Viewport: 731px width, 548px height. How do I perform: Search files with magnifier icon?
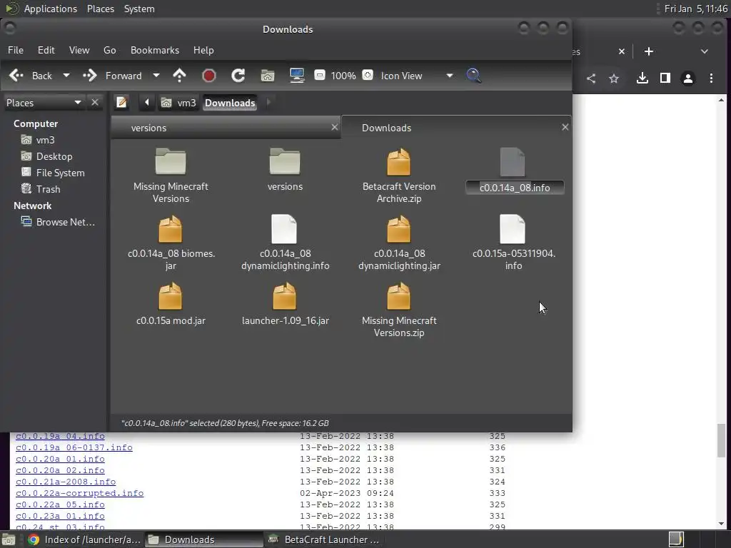473,76
